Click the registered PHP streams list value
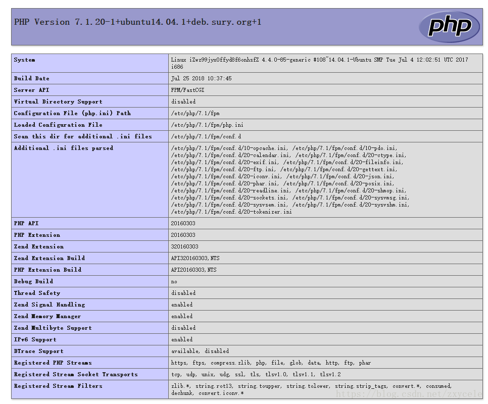 [x=271, y=363]
